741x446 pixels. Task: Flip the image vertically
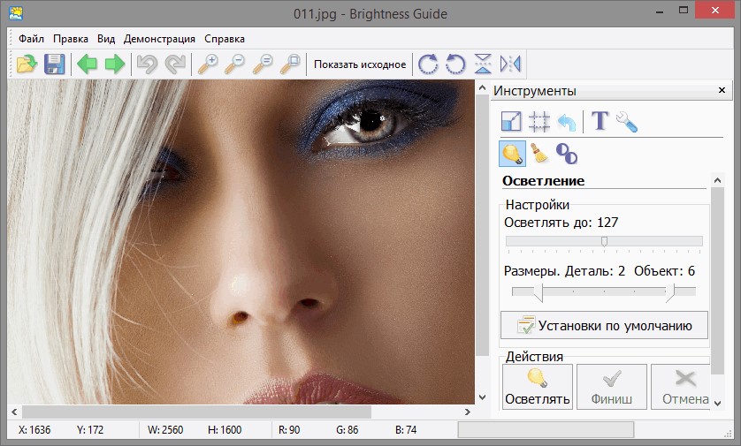pyautogui.click(x=483, y=64)
